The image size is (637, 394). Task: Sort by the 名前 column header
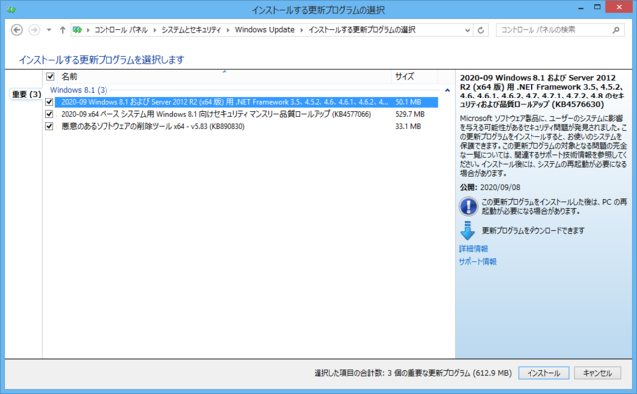(x=225, y=76)
